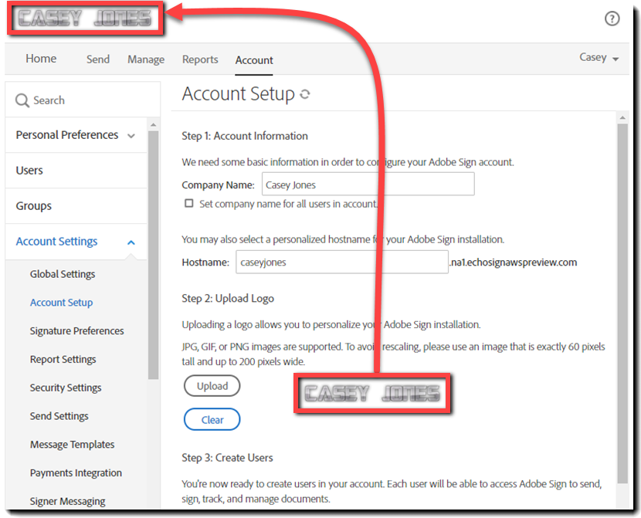
Task: Switch to the Reports tab
Action: click(x=200, y=59)
